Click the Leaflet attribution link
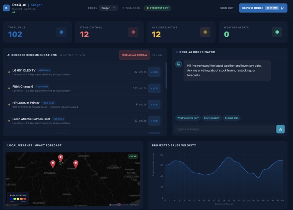Image resolution: width=293 pixels, height=210 pixels. (x=114, y=205)
